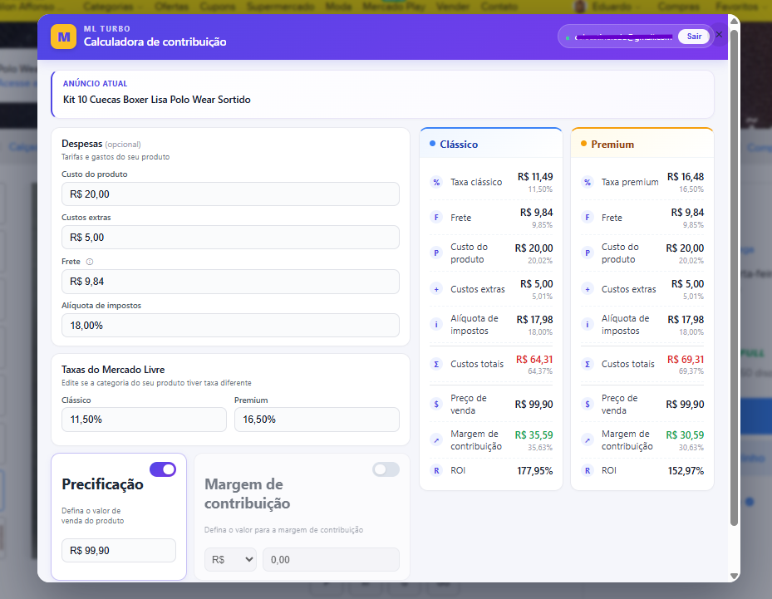Click the yellow ML Turbo logo icon
The height and width of the screenshot is (599, 772).
tap(63, 37)
